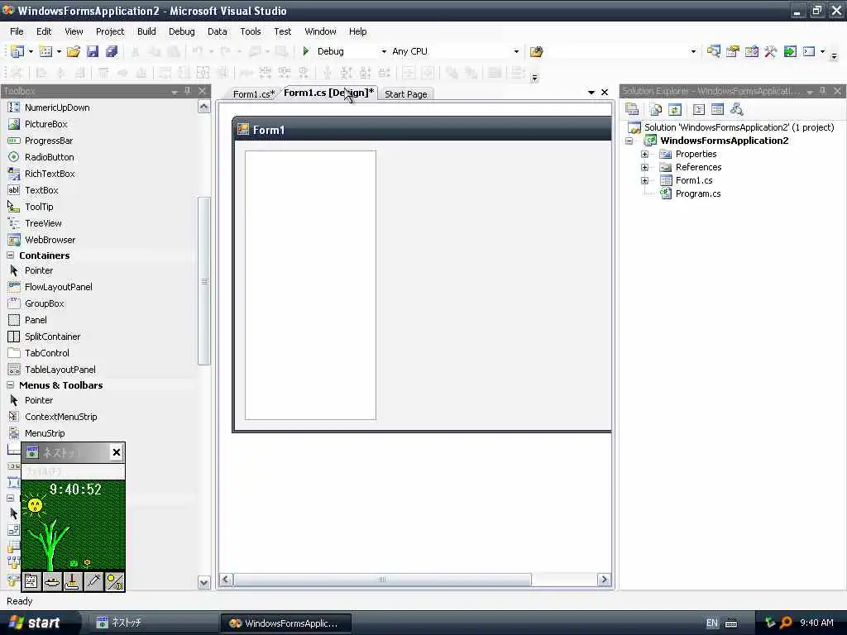Screen dimensions: 847x635
Task: Click the Start Page green arrow icon
Action: click(x=790, y=51)
